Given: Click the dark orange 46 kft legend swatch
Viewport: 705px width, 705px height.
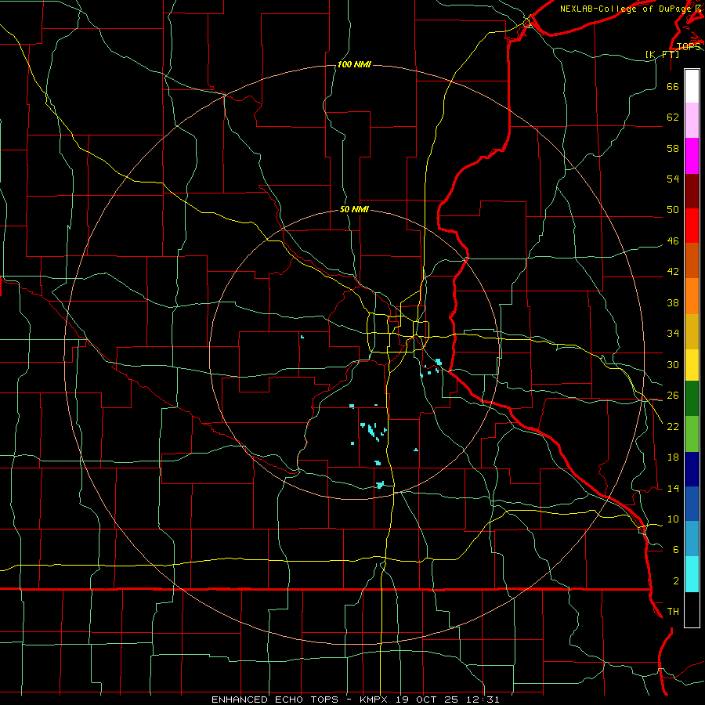Looking at the screenshot, I should [x=692, y=261].
